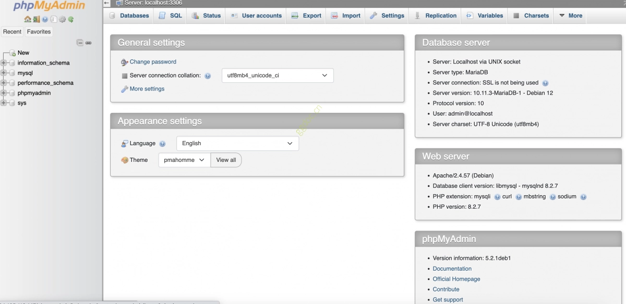
Task: Open the Settings tab
Action: [387, 16]
